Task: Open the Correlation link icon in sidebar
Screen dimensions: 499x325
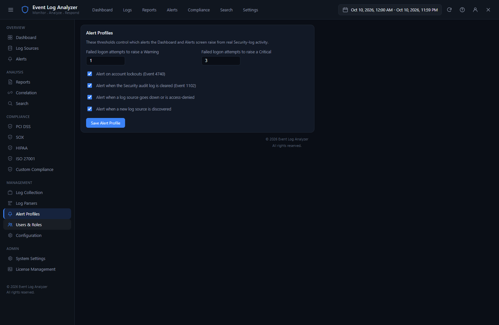Action: (10, 93)
